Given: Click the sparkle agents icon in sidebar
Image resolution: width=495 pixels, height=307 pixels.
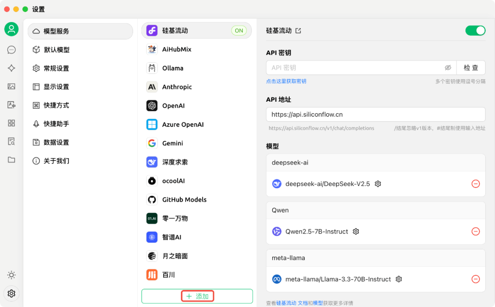Looking at the screenshot, I should (11, 68).
